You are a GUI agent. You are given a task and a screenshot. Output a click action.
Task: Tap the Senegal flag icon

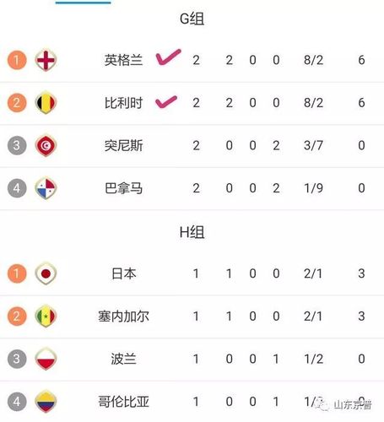point(46,316)
